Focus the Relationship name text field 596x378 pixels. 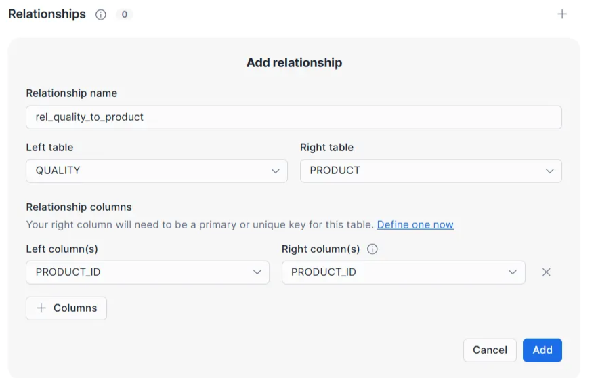coord(294,117)
